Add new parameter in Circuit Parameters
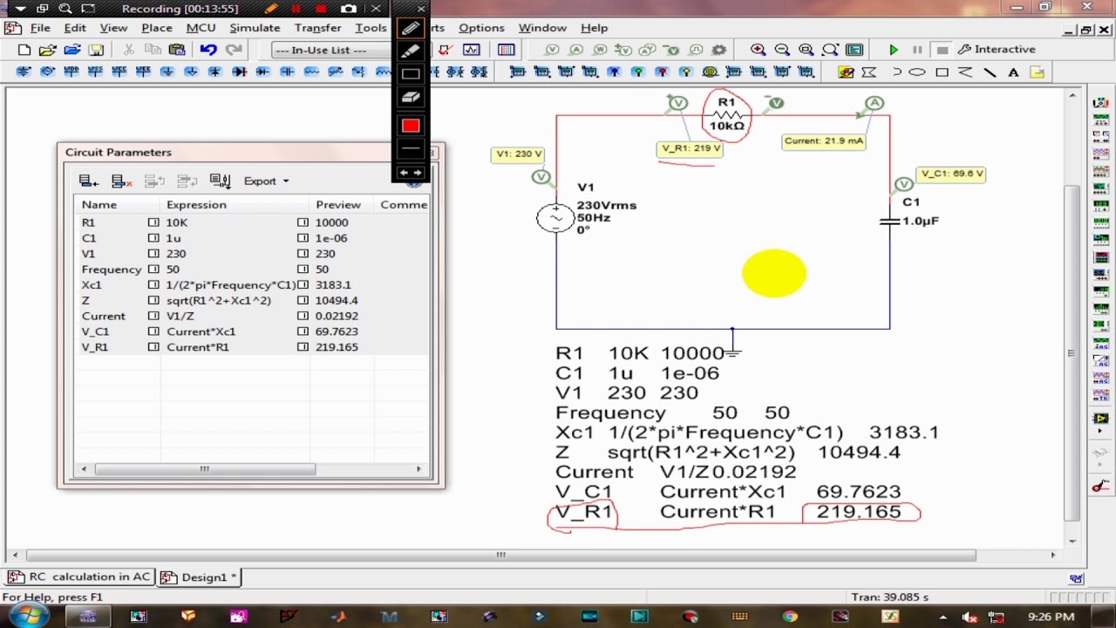1116x628 pixels. point(88,181)
